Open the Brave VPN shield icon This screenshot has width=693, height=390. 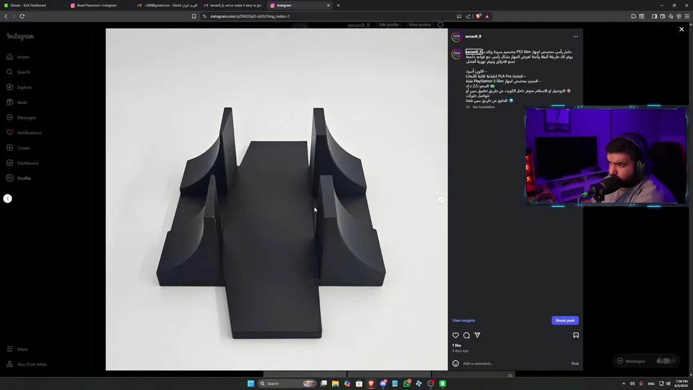pyautogui.click(x=678, y=16)
